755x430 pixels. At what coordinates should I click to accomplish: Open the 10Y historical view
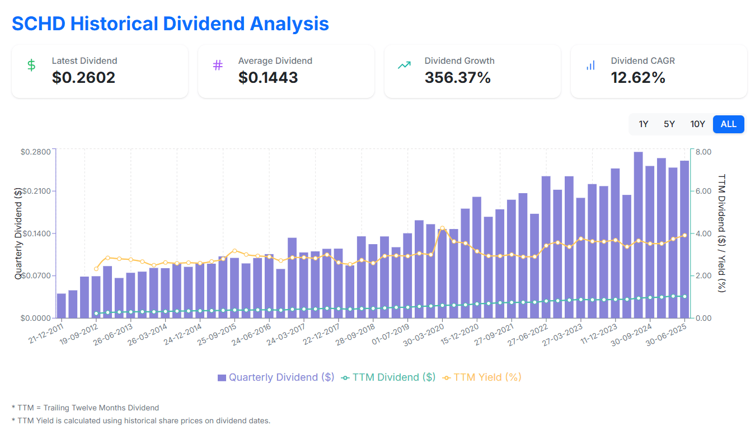(x=698, y=124)
